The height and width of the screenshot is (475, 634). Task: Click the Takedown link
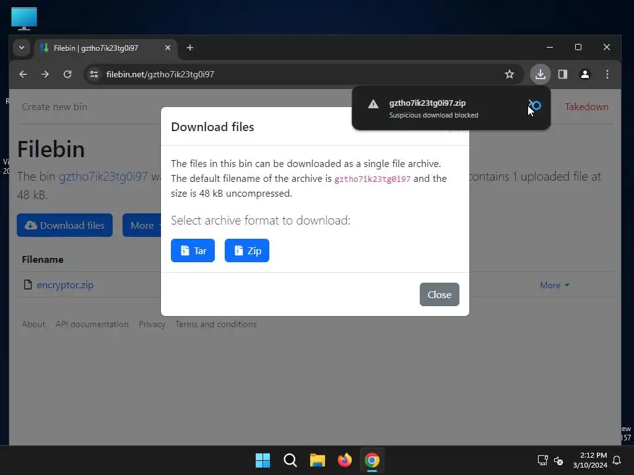point(586,106)
